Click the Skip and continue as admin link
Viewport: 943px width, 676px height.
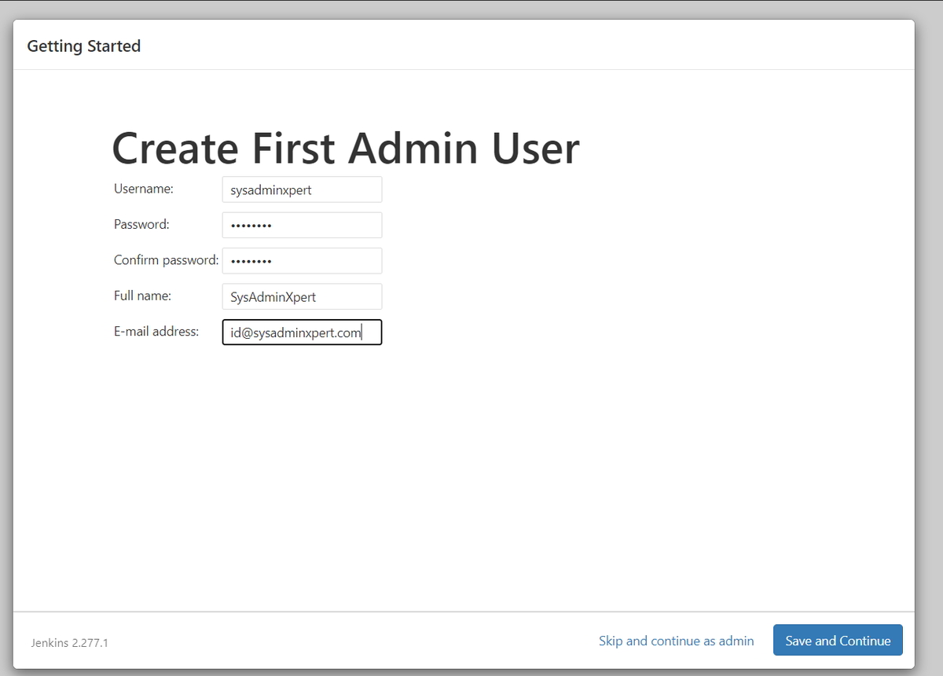click(676, 641)
